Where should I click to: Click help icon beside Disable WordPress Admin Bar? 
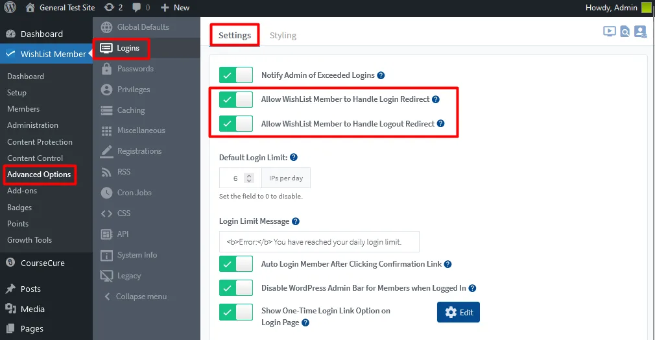(473, 288)
